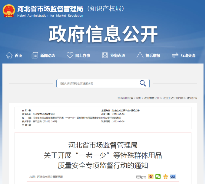Viewport: 206px width, 184px height.
Task: Go to 政府信息公开 breadcrumb link
Action: pyautogui.click(x=152, y=98)
